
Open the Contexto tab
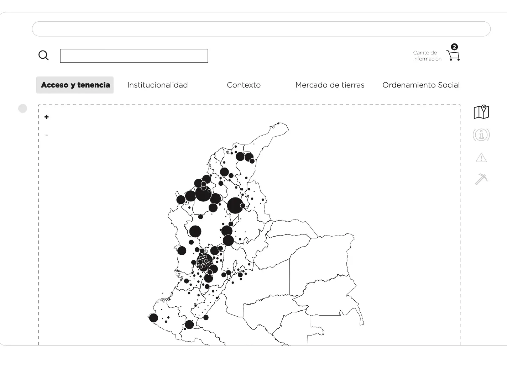coord(244,85)
